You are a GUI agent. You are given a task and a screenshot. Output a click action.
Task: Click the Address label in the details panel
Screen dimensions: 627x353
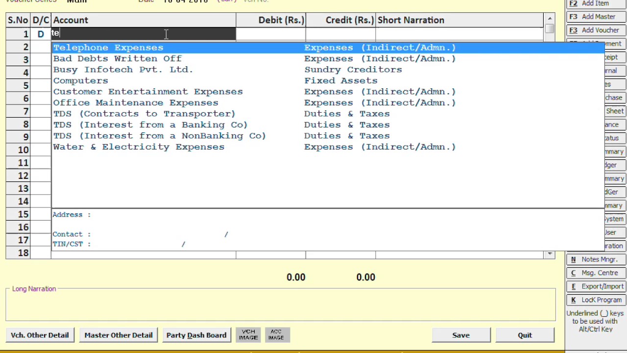(x=72, y=215)
